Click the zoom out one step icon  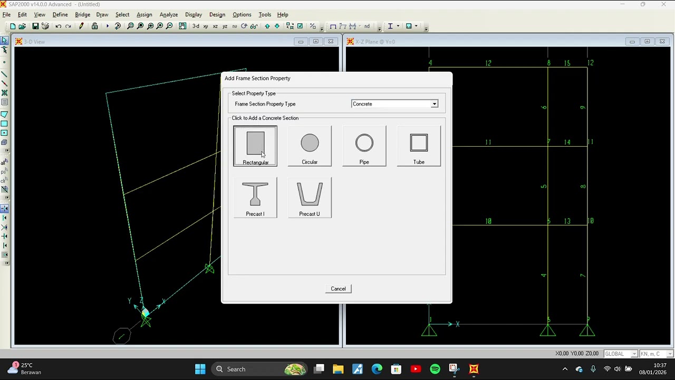coord(169,26)
